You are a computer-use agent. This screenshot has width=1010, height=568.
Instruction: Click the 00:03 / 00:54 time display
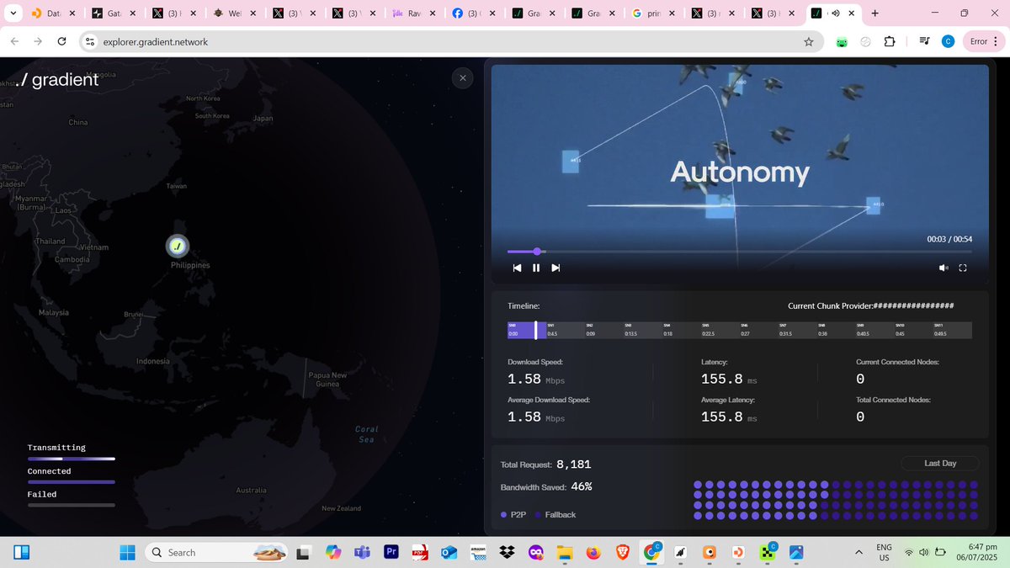click(949, 240)
